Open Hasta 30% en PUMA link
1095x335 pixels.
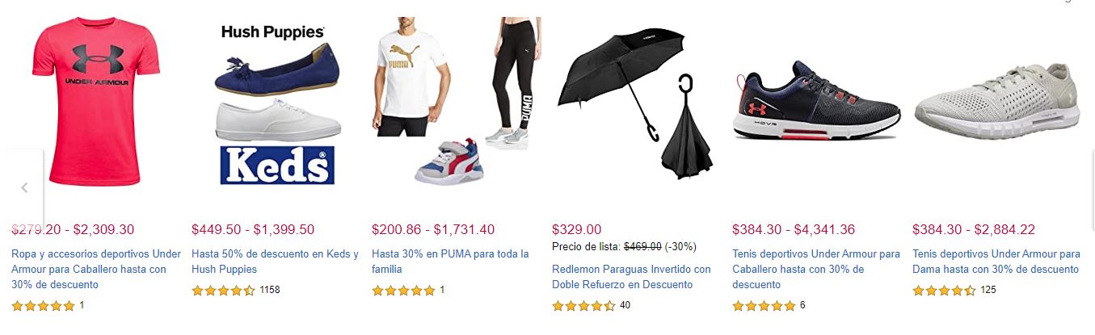pos(450,262)
